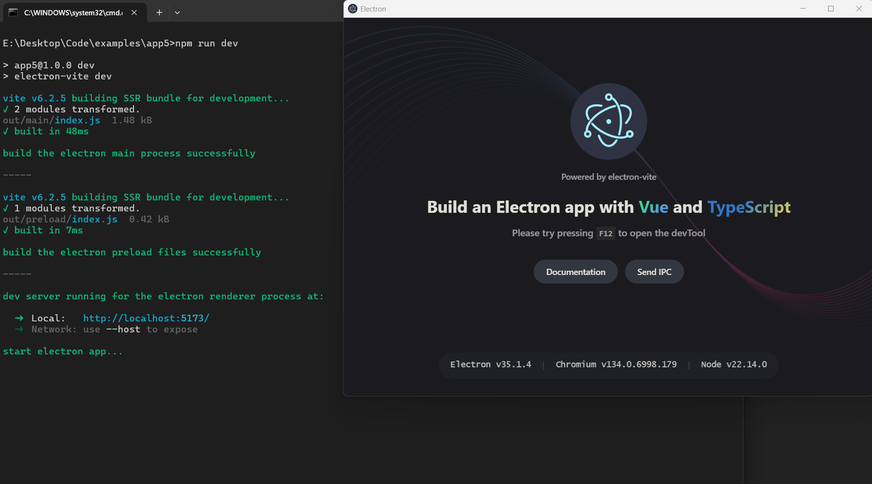
Task: Maximize the Electron window
Action: click(831, 9)
